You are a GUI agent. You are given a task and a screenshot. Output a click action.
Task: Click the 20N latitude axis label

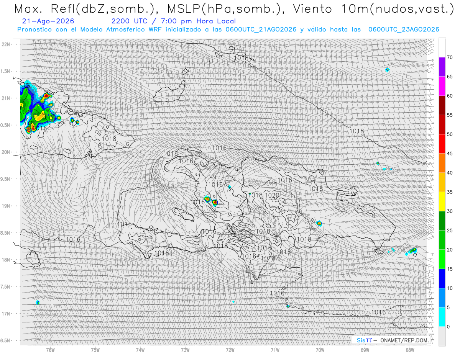click(6, 152)
